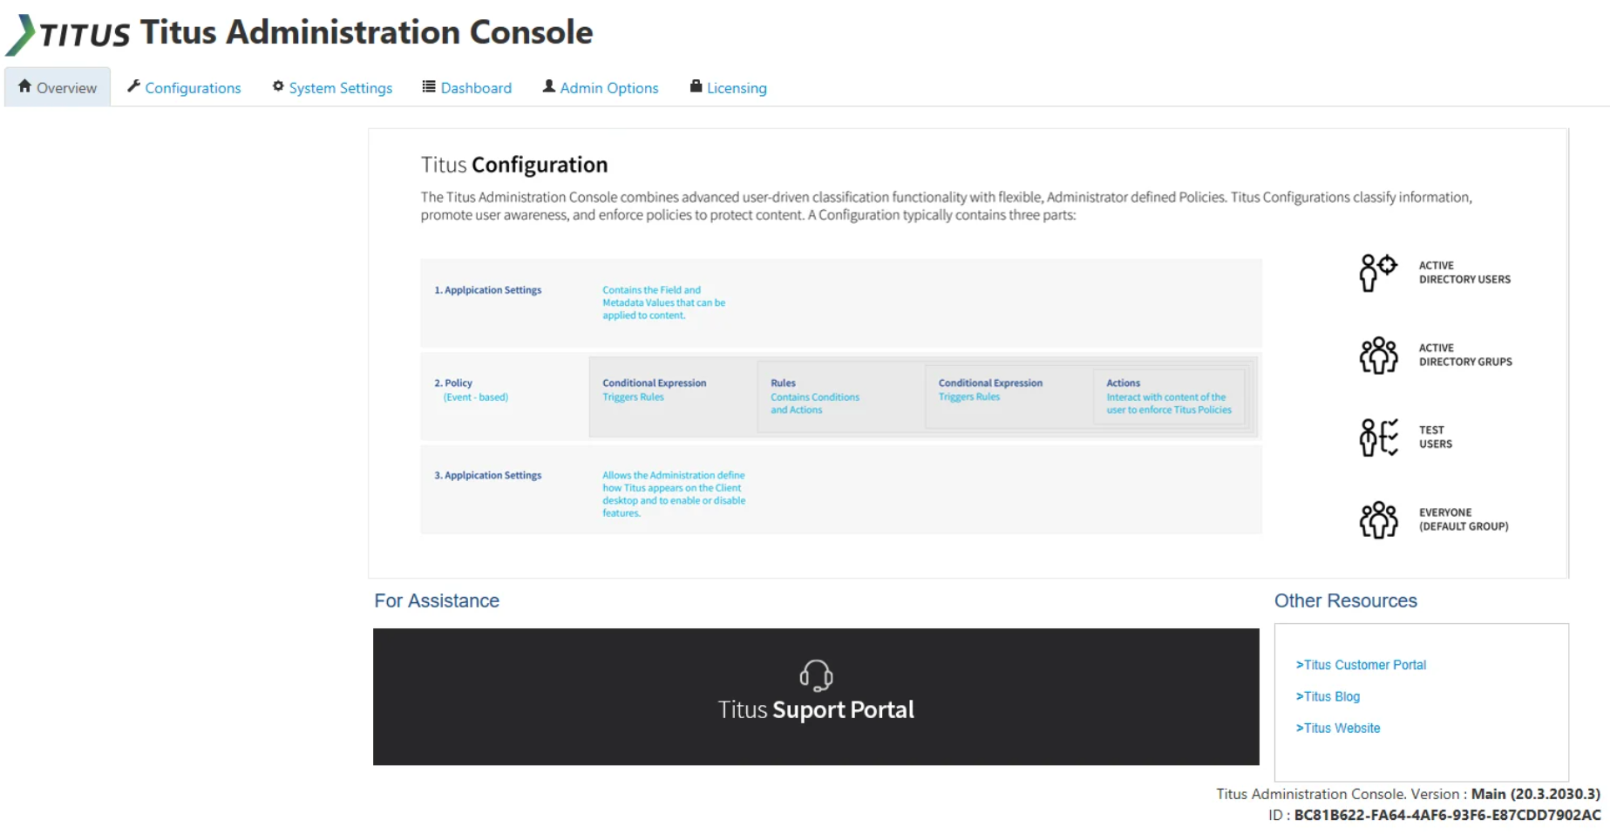
Task: Click the 'EVERYONE (DEFAULT GROUP)' label
Action: [x=1464, y=519]
